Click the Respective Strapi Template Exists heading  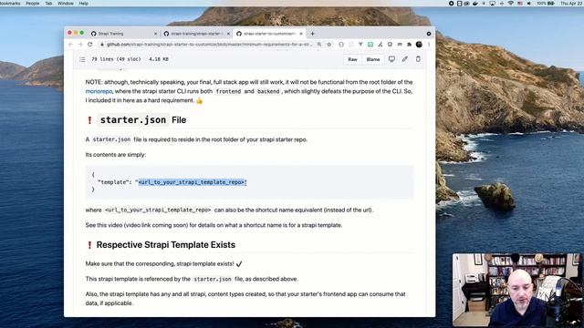click(x=166, y=245)
